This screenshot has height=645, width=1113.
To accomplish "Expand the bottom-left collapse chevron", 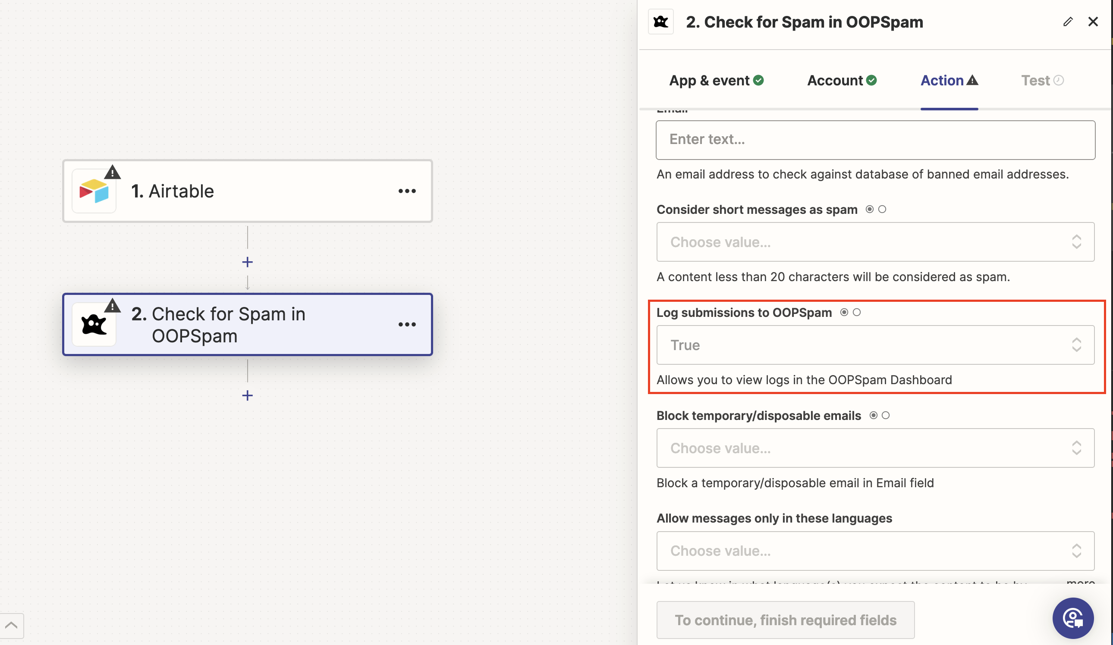I will pos(12,625).
